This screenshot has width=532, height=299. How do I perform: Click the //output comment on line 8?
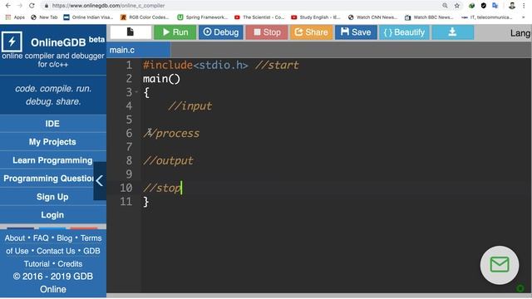tap(168, 160)
